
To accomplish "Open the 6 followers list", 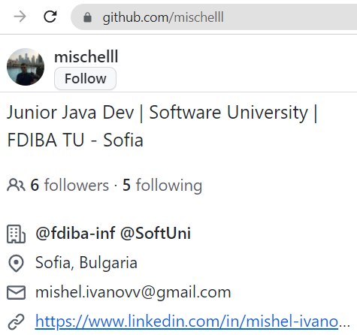I will [70, 185].
